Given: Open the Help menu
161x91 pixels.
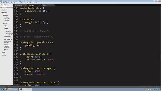Looking at the screenshot, I should 36,3.
